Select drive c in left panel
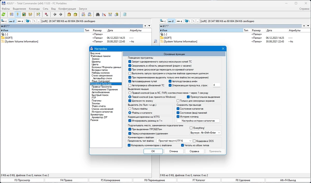Screen dimensions: 311x183 pyautogui.click(x=4, y=21)
